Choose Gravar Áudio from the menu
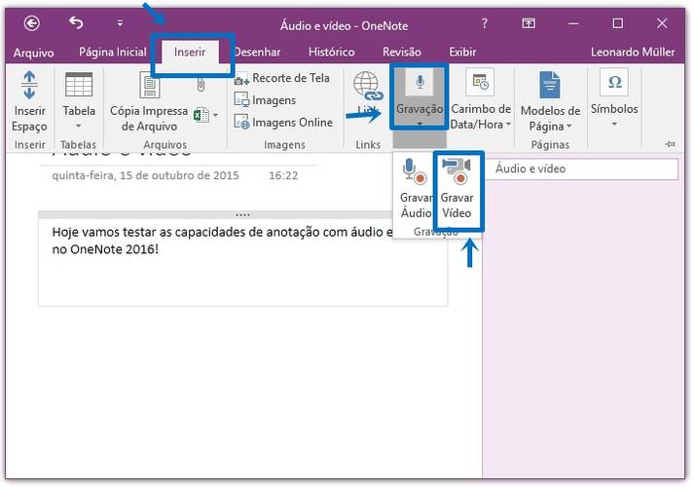The image size is (694, 487). (x=416, y=189)
